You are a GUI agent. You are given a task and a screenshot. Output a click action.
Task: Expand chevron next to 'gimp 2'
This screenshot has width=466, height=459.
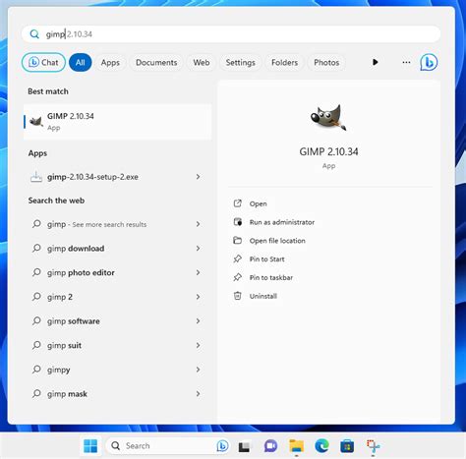tap(198, 297)
